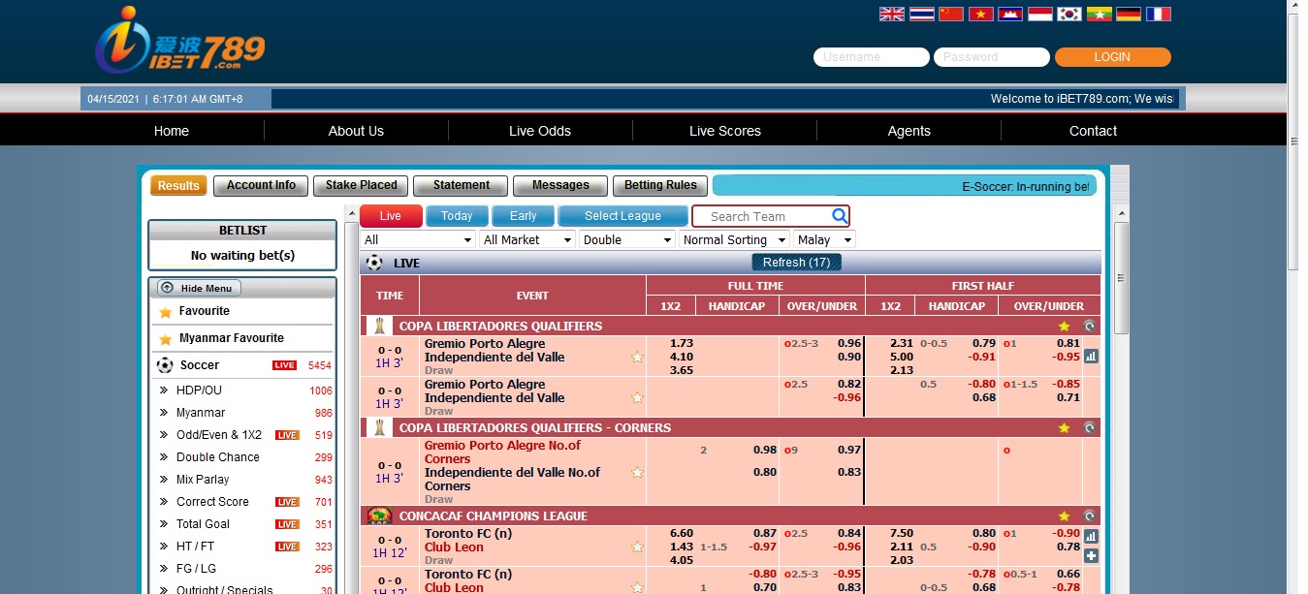
Task: Select the Thailand flag language
Action: (x=921, y=14)
